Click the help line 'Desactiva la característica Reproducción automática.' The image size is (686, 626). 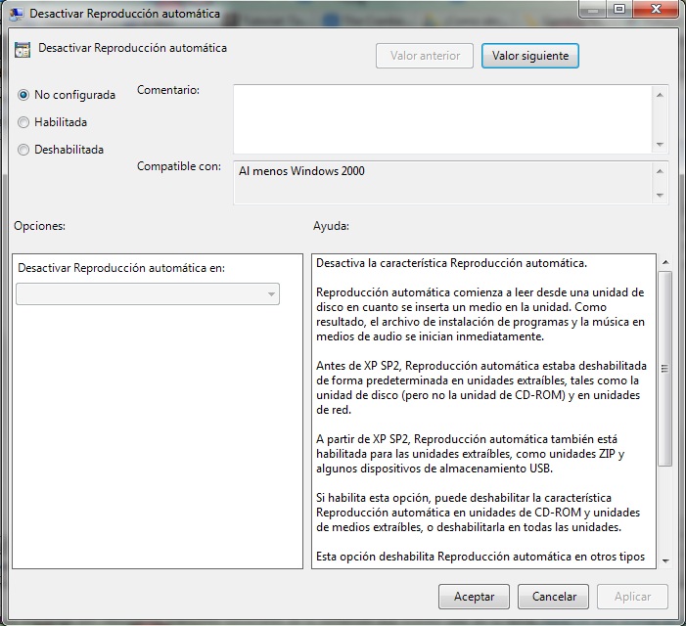tap(451, 263)
